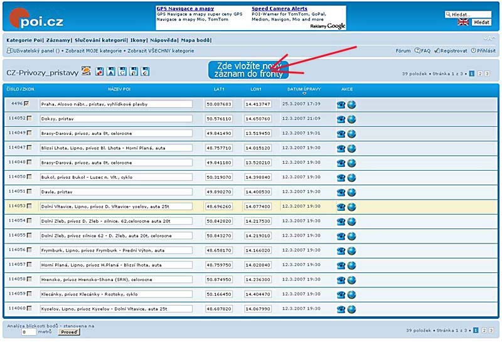The width and height of the screenshot is (502, 342).
Task: Click the floppy export icon with letter G
Action: (x=122, y=72)
